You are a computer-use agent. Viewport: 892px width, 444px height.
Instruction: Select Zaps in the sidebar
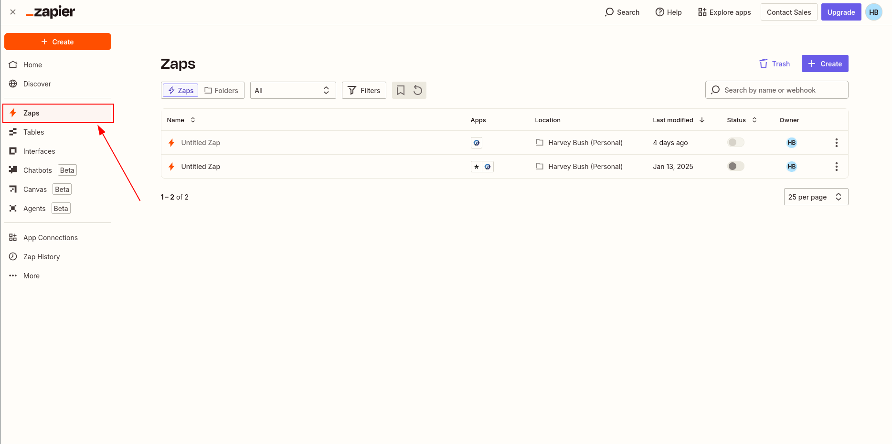pos(58,113)
